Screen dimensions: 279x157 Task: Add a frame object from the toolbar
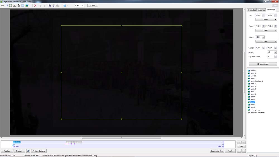11,6
